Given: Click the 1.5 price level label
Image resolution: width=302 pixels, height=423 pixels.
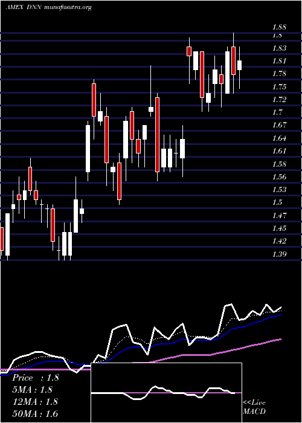Looking at the screenshot, I should [x=277, y=202].
